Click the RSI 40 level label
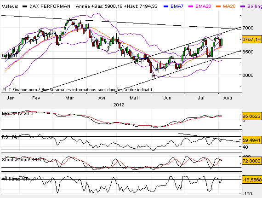 (245, 147)
